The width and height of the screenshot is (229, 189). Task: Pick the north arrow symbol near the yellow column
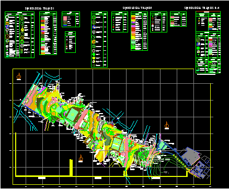(81, 159)
